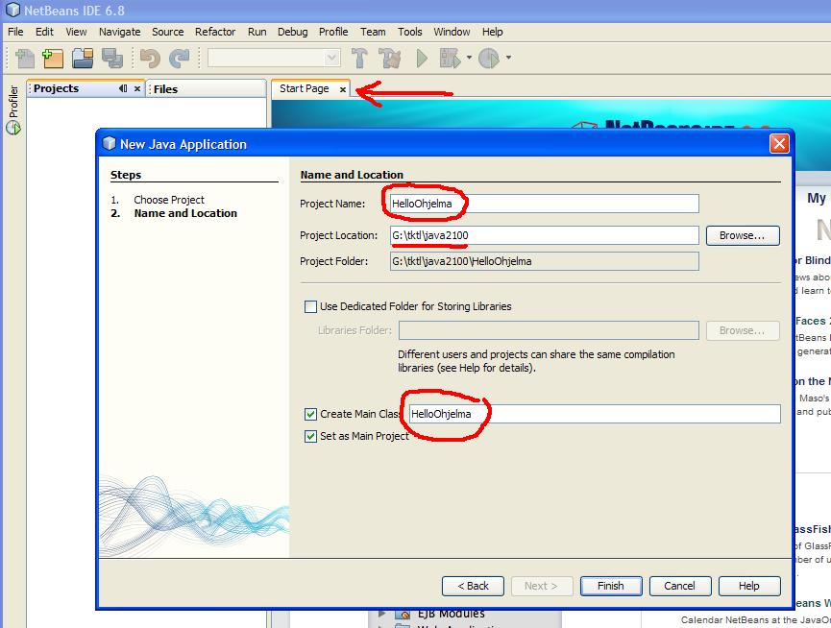Click the Help button in the dialog

click(748, 586)
